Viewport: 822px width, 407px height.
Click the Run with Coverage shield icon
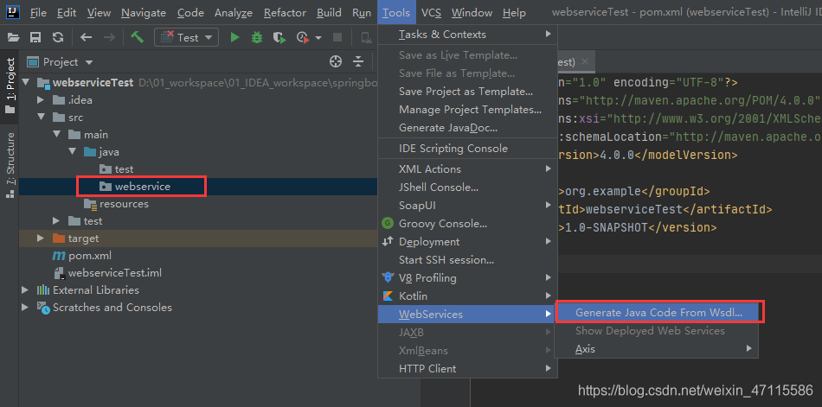pos(280,37)
